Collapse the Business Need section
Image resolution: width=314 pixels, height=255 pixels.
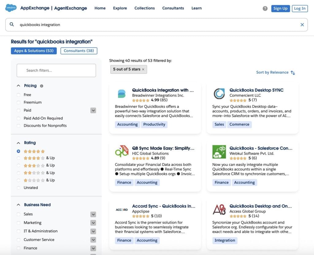[18, 205]
